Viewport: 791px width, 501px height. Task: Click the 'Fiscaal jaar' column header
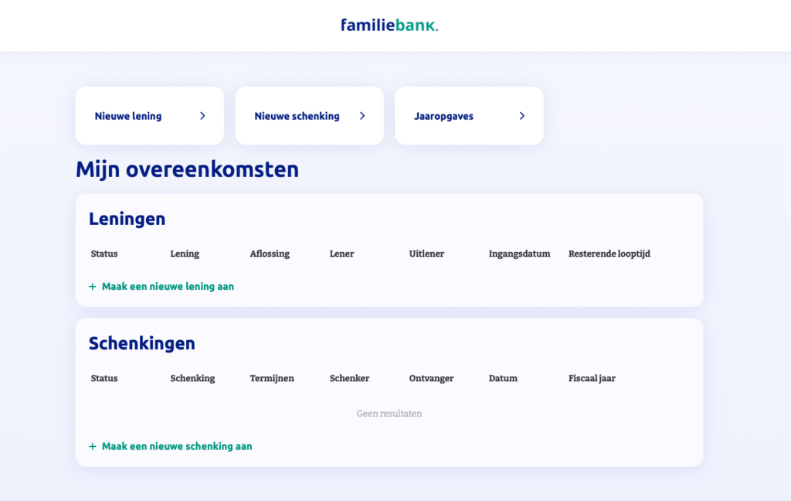click(592, 378)
